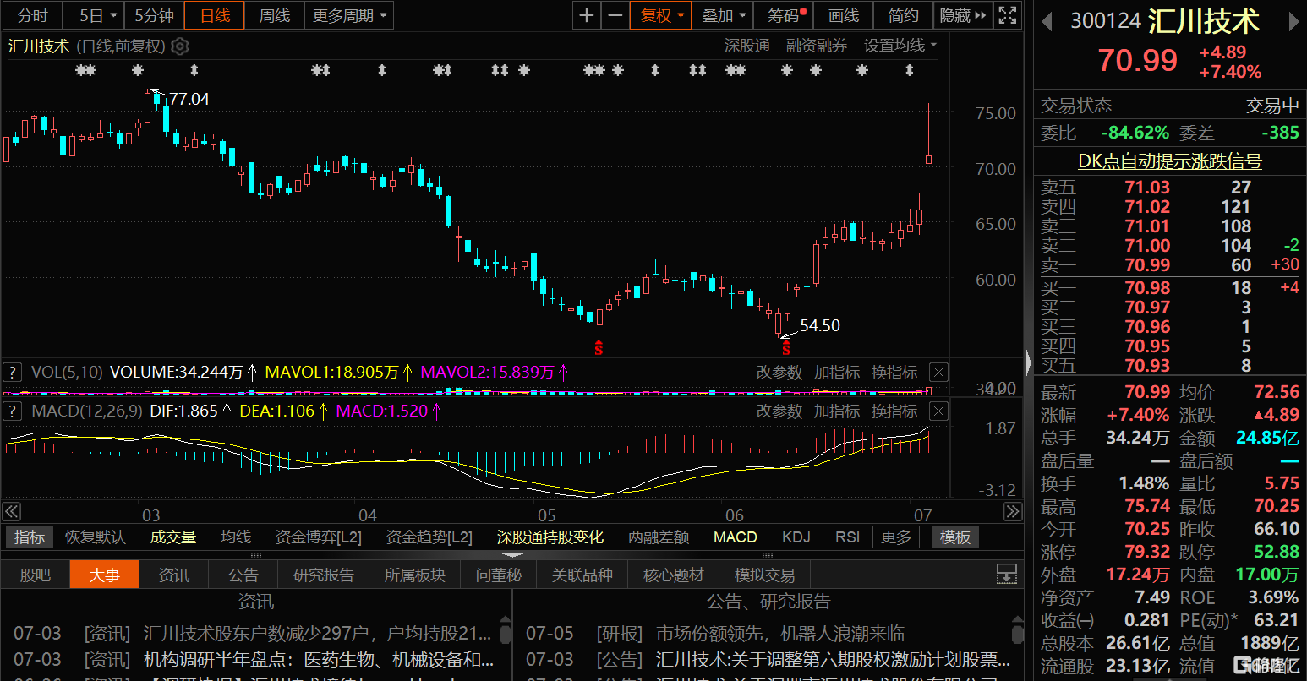Open the 核心题材 tab
The image size is (1307, 681).
click(x=673, y=575)
